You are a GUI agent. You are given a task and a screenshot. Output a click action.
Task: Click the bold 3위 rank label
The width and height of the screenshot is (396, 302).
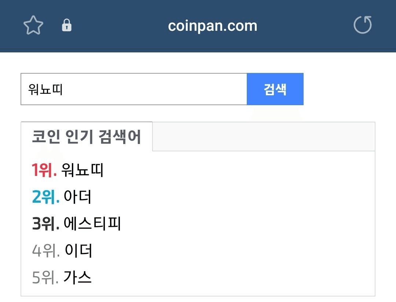coord(45,224)
